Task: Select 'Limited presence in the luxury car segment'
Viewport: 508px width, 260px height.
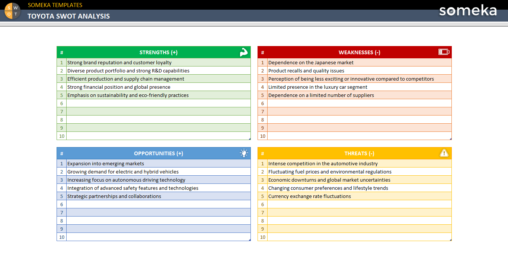Action: [360, 87]
